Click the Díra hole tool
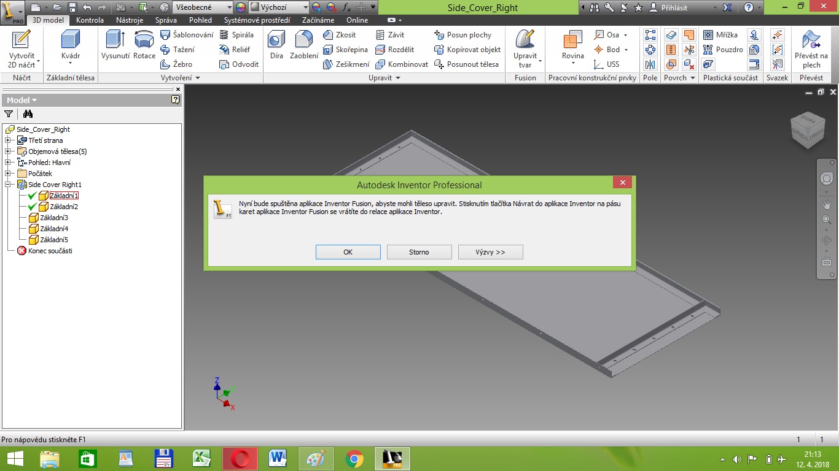 point(276,45)
